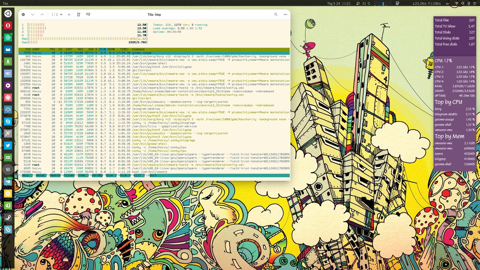Open the Tilix three-dot menu
The image size is (480, 270).
pos(285,14)
